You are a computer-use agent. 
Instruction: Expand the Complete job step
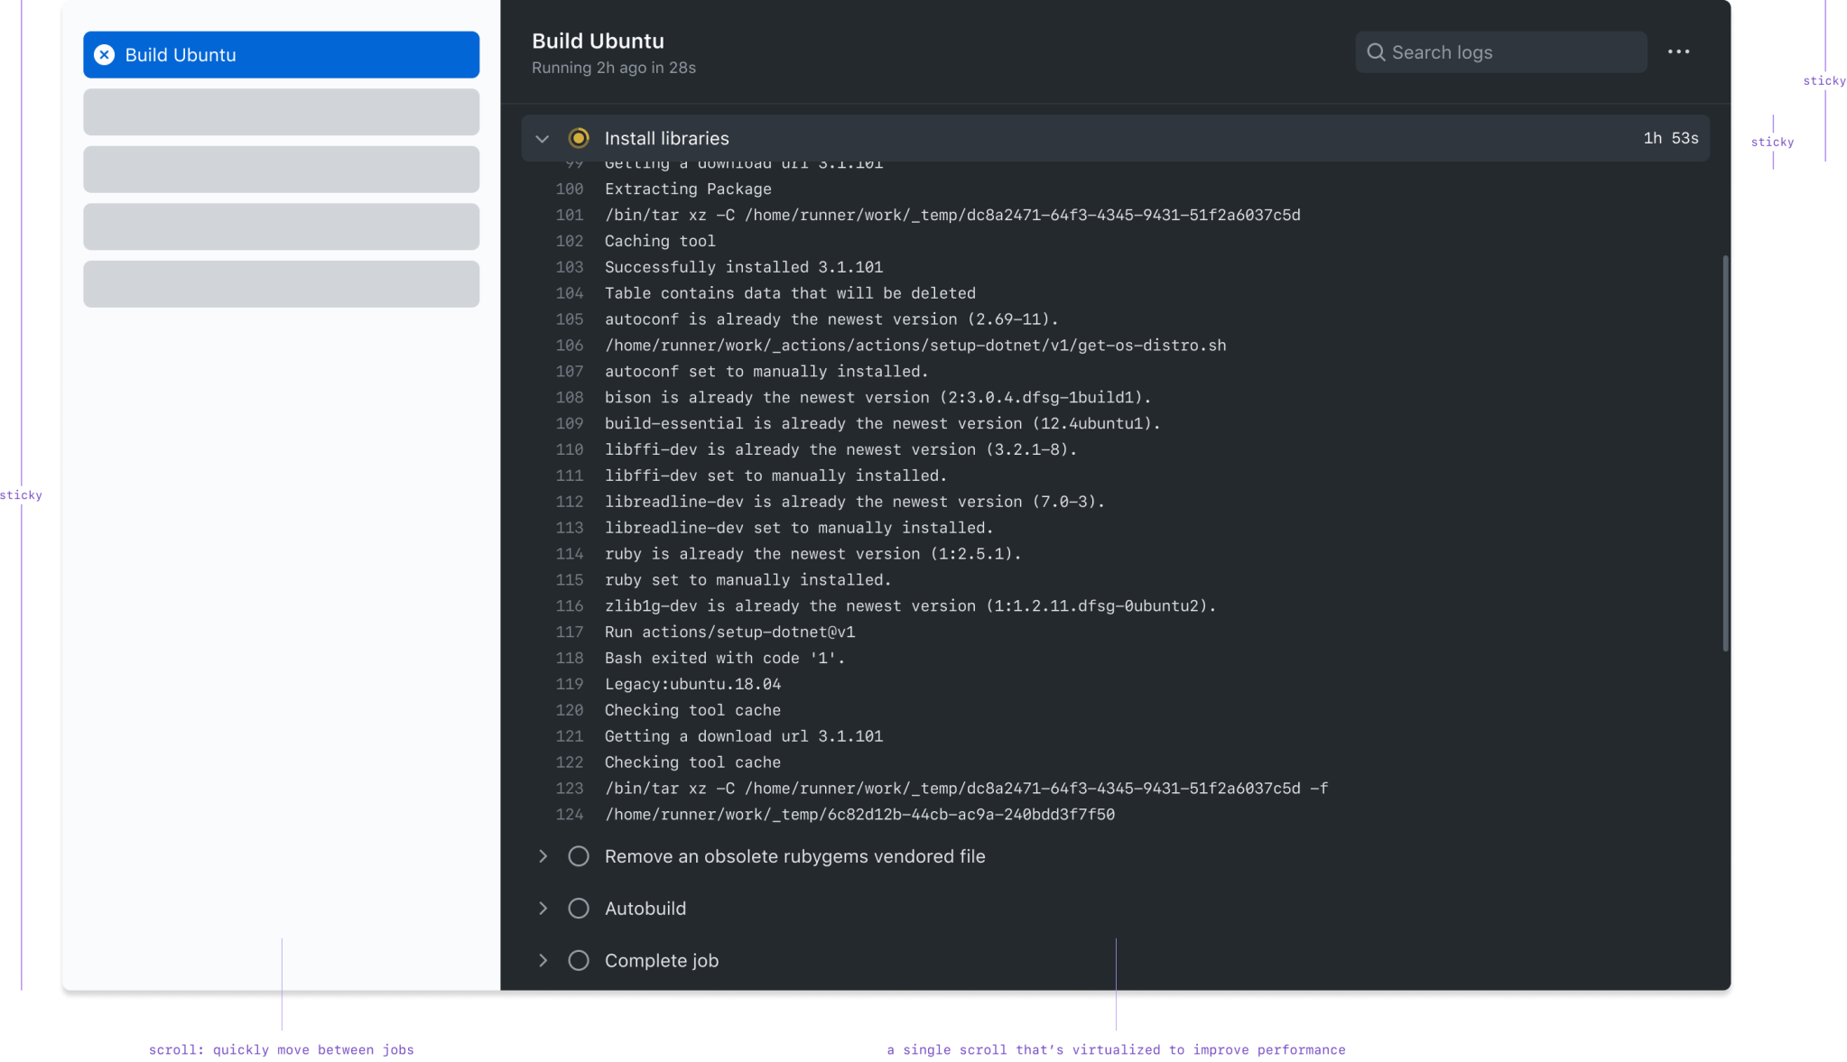click(x=543, y=960)
